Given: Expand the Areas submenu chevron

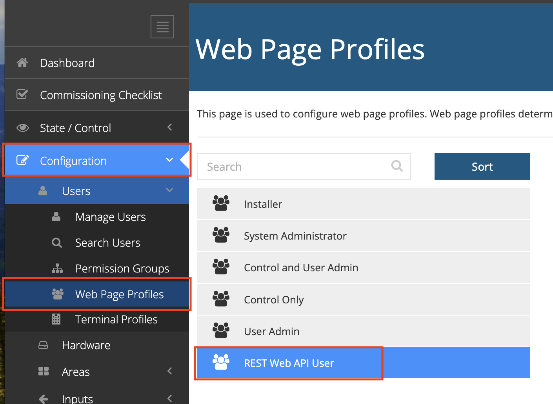Looking at the screenshot, I should click(170, 371).
